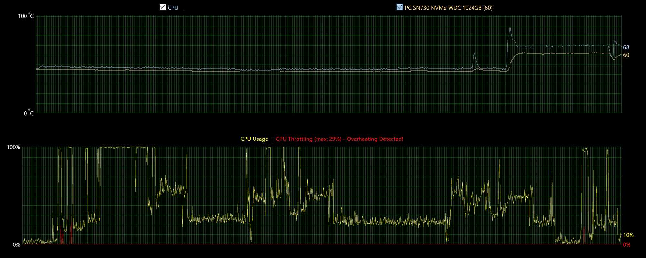Click the last red throttling spike near right
This screenshot has width=646, height=258.
pyautogui.click(x=584, y=235)
